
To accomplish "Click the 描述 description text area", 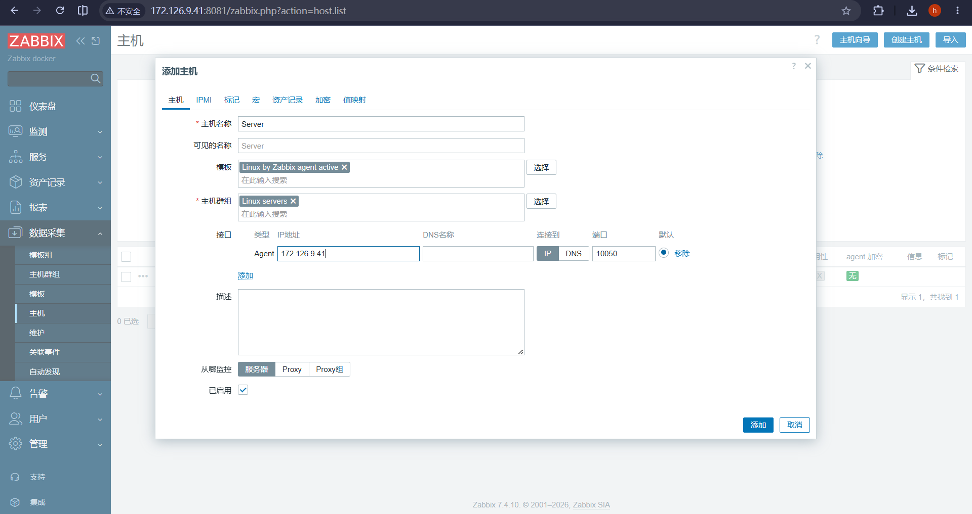I will (381, 322).
